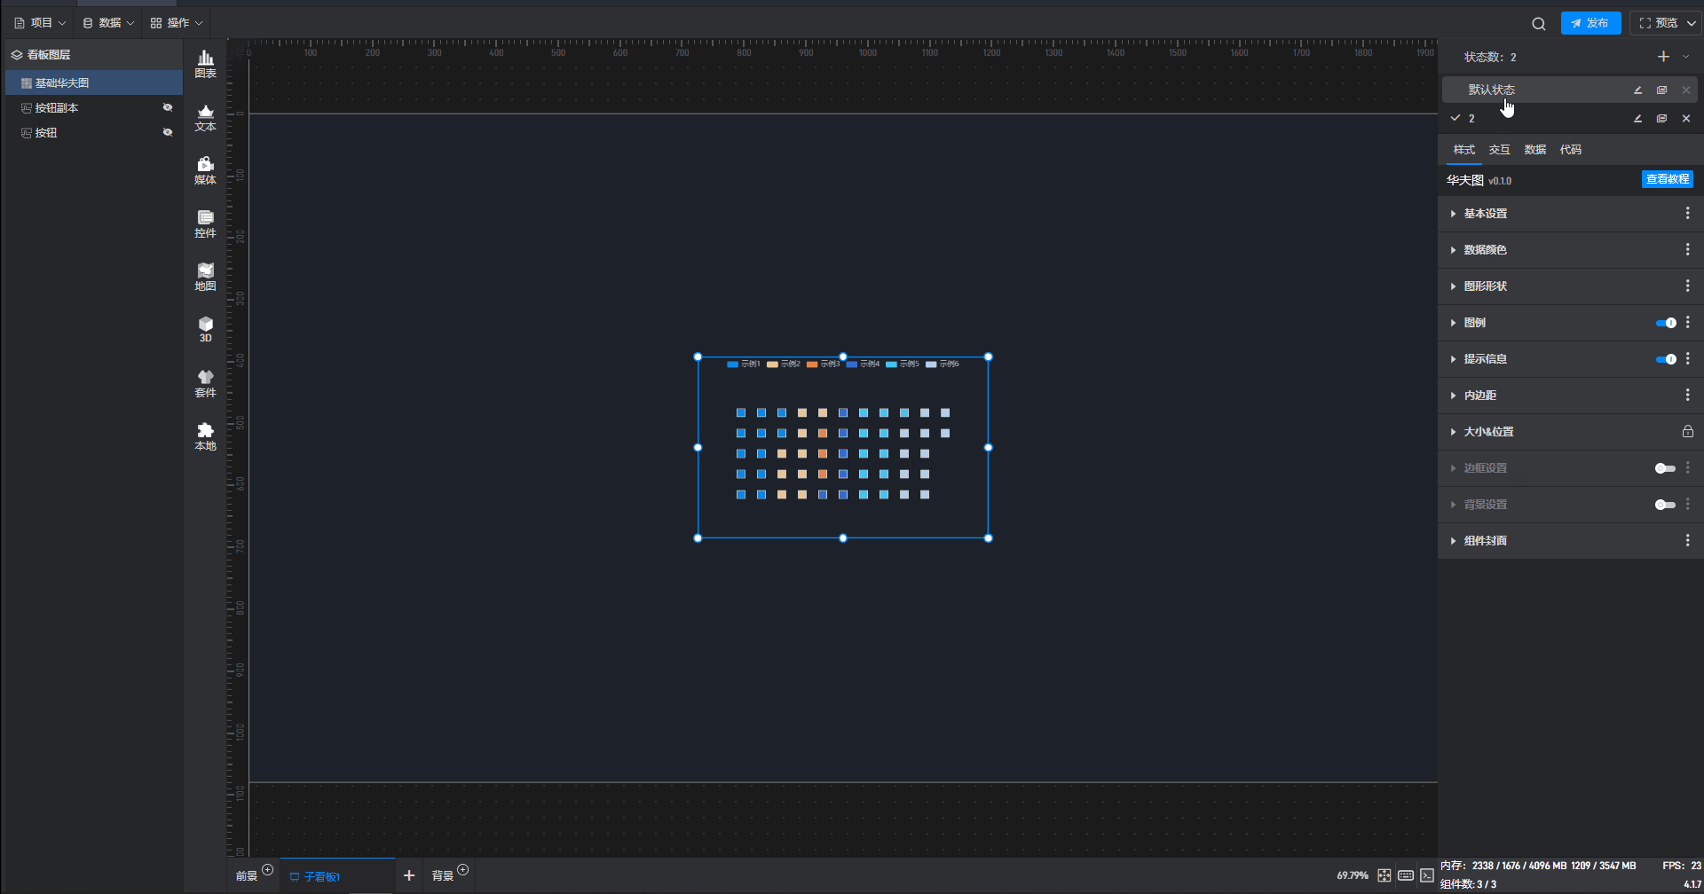Switch to the 交互 tab
This screenshot has width=1704, height=894.
pos(1499,150)
